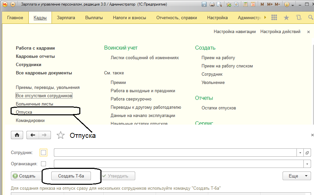Image resolution: width=314 pixels, height=195 pixels.
Task: Open Листки сообщений об изменениях
Action: [x=145, y=58]
